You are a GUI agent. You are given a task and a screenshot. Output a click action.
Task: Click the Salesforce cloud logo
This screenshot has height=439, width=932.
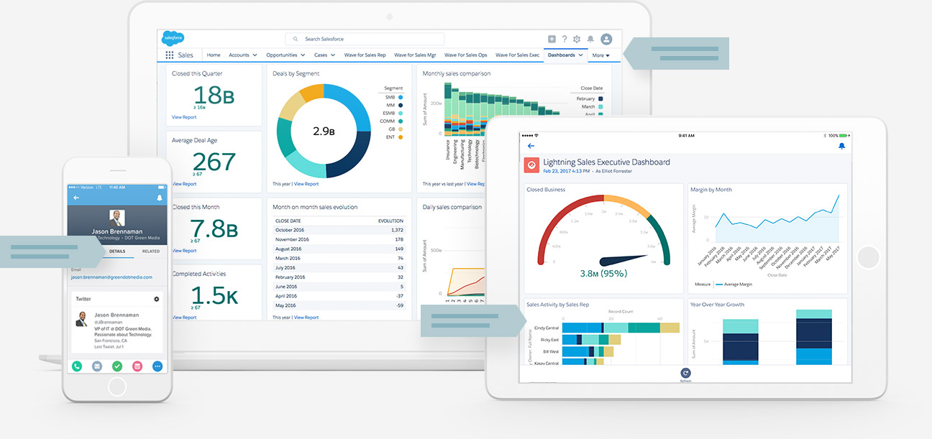tap(173, 37)
